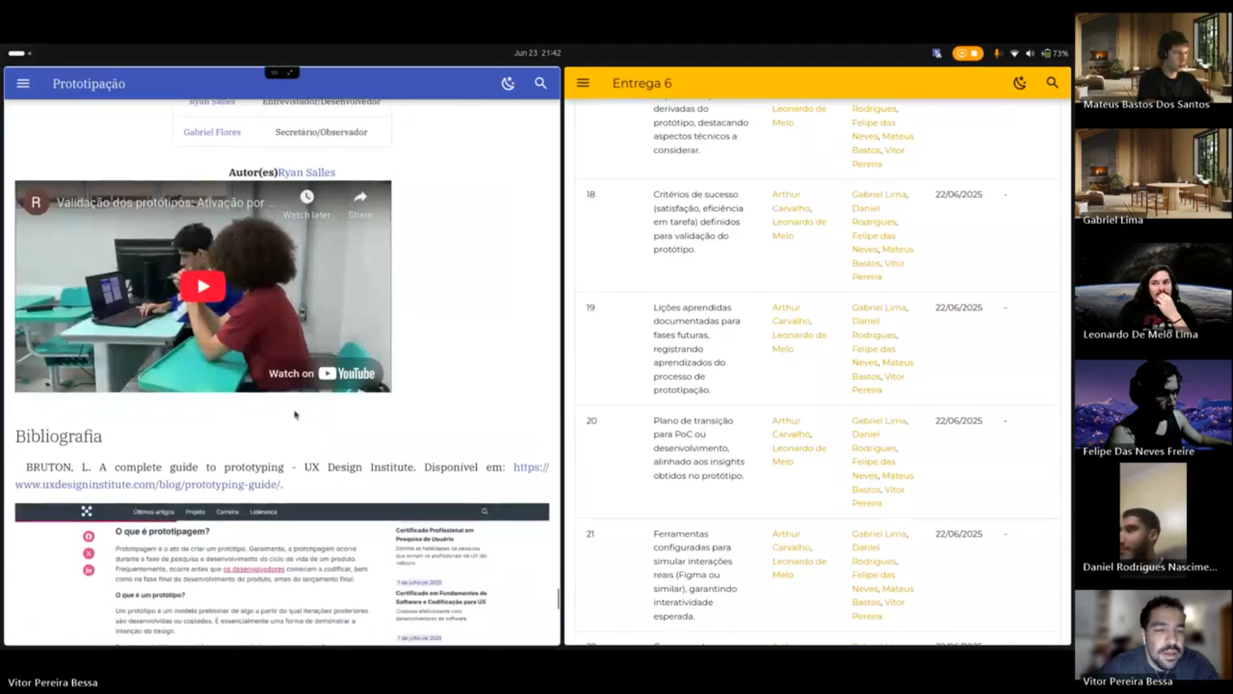Image resolution: width=1233 pixels, height=694 pixels.
Task: Open search in the Prototipação window
Action: (x=541, y=84)
